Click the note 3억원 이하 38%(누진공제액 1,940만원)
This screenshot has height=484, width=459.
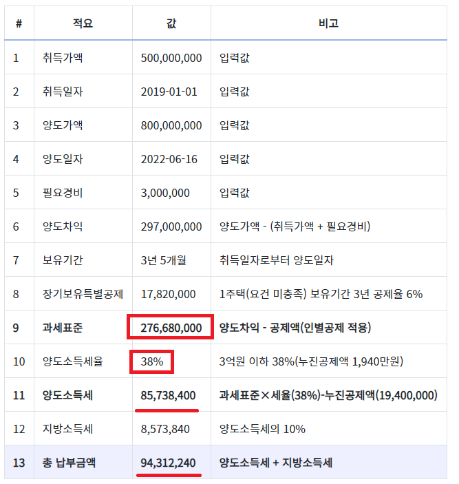[311, 361]
